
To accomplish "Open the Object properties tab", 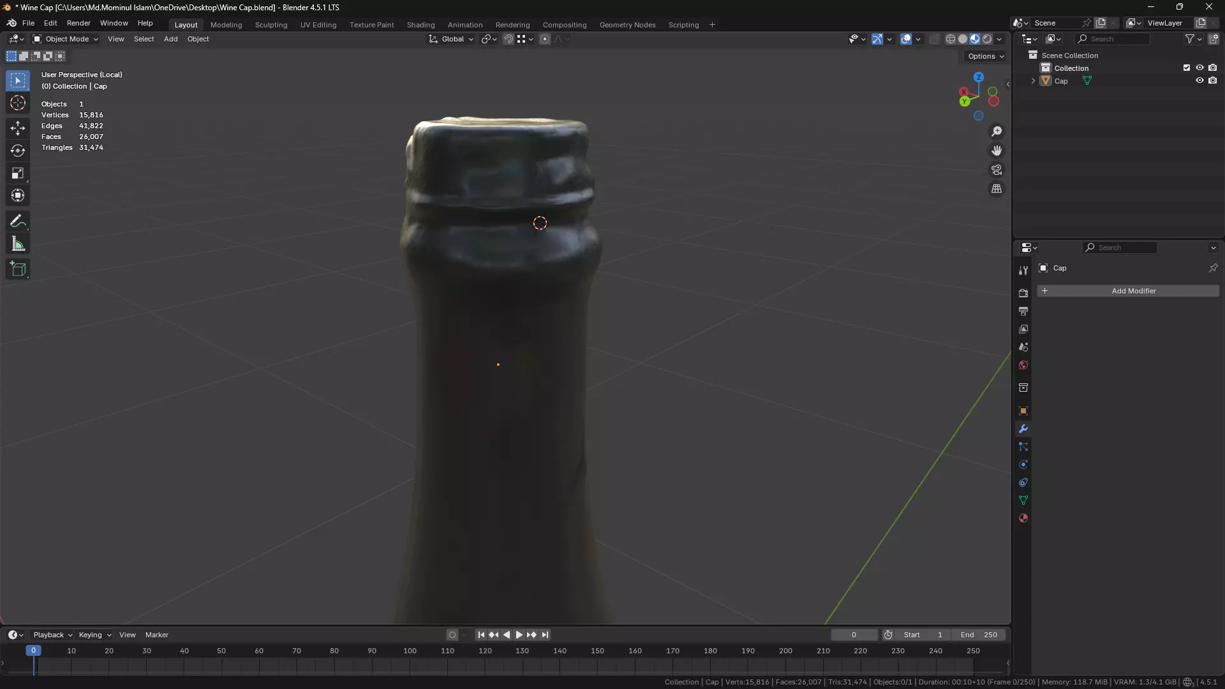I will (1023, 411).
